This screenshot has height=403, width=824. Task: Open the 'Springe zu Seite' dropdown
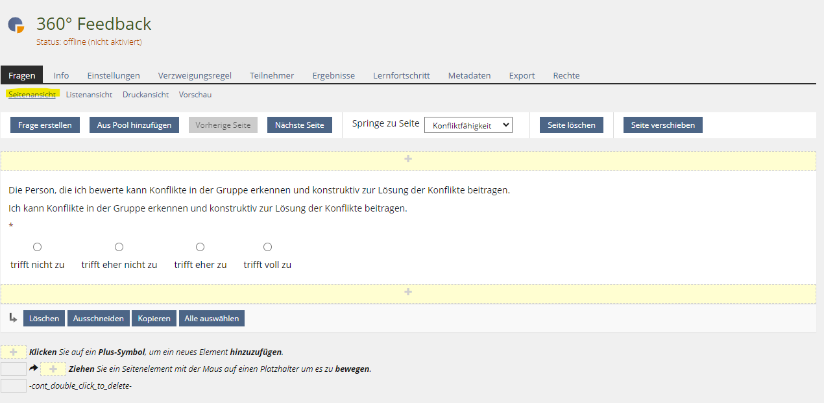click(468, 125)
